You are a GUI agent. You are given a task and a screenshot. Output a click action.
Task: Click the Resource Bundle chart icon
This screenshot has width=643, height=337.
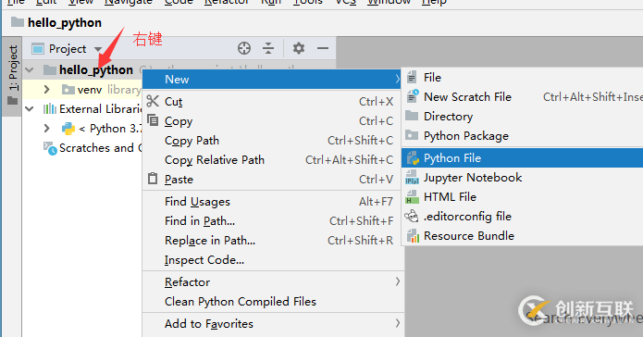412,235
